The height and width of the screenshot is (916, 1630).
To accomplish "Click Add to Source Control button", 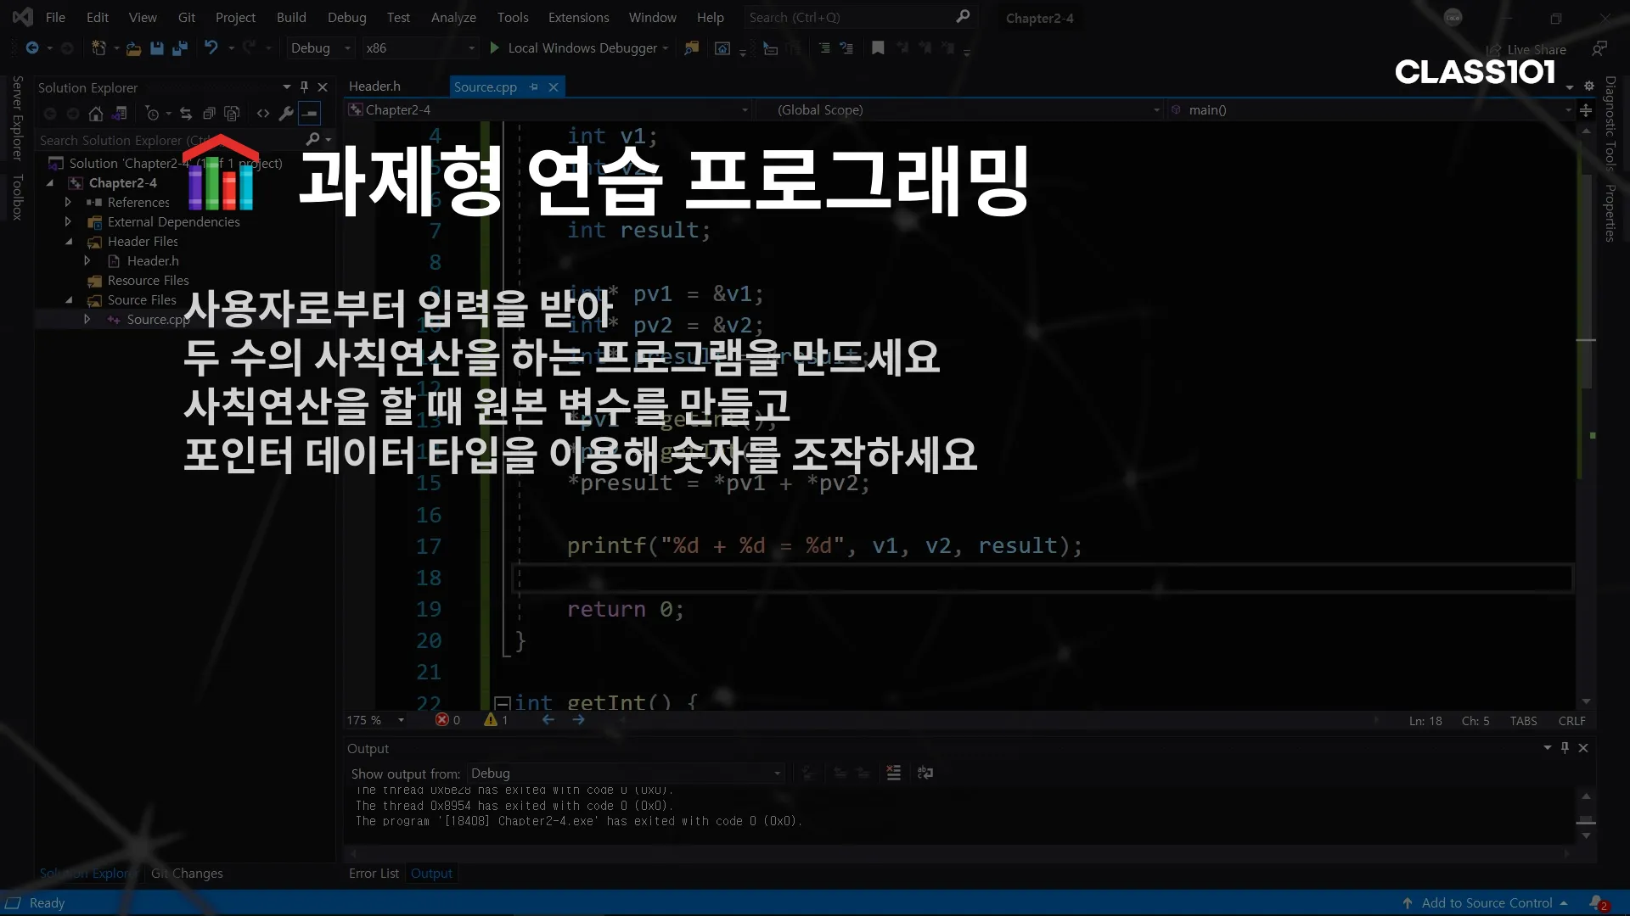I will [1486, 903].
